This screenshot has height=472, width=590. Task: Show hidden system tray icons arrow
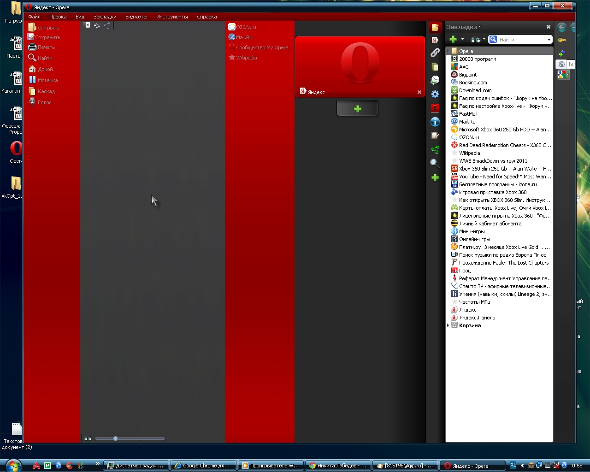(x=522, y=466)
